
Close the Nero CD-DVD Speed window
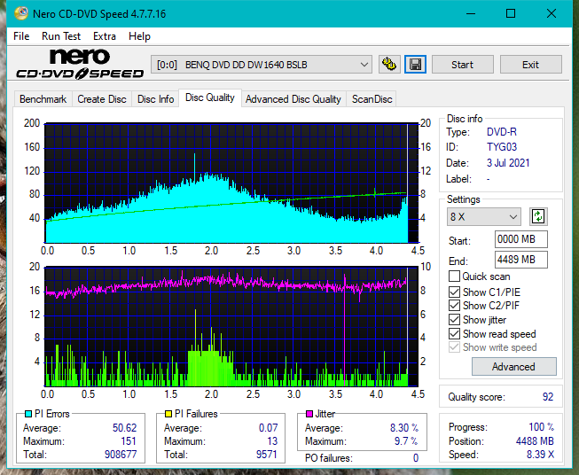pos(552,13)
